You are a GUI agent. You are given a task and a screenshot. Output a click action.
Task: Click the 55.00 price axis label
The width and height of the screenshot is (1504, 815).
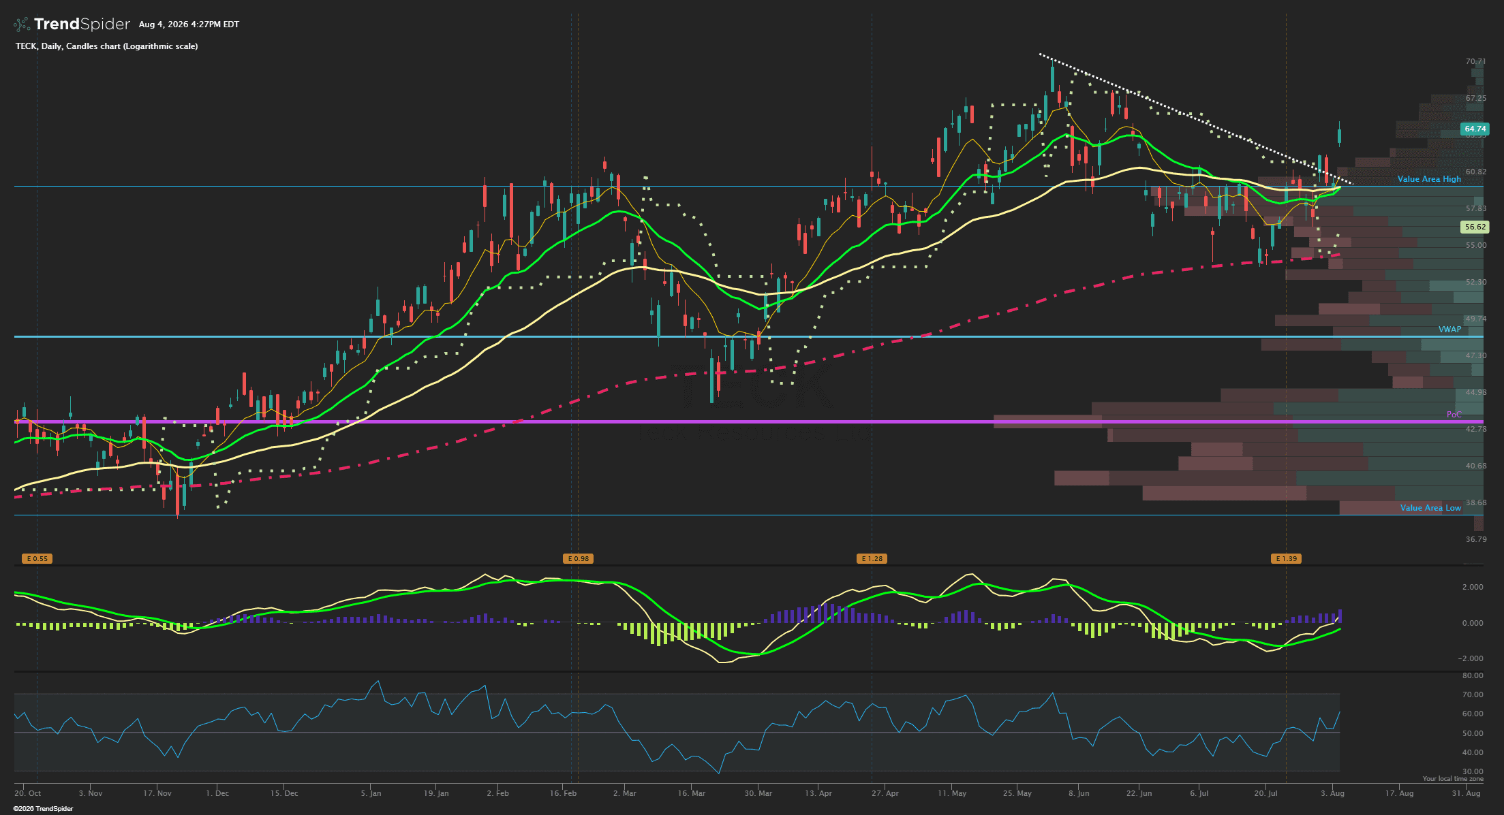[1476, 245]
